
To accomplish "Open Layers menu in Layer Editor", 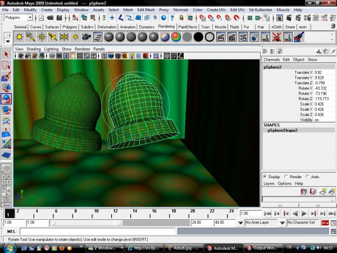I will click(x=269, y=183).
